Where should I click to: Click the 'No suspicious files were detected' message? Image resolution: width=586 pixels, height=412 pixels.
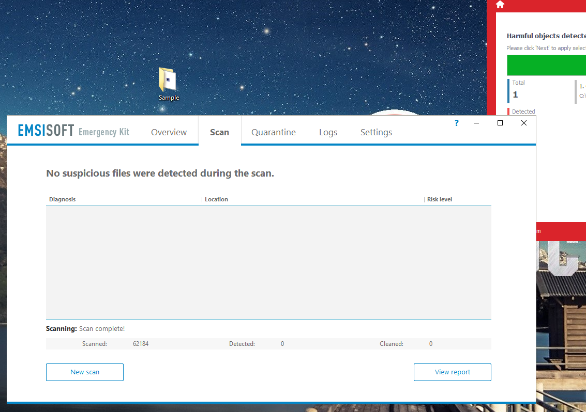pyautogui.click(x=160, y=173)
